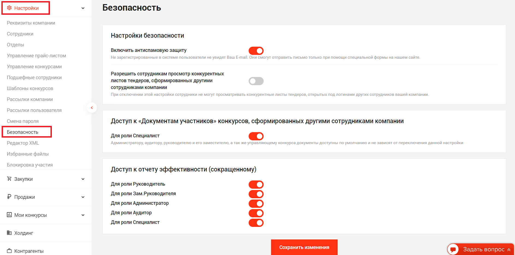Screen dimensions: 515x255
Task: Open Редактор XML in the sidebar
Action: click(x=23, y=143)
